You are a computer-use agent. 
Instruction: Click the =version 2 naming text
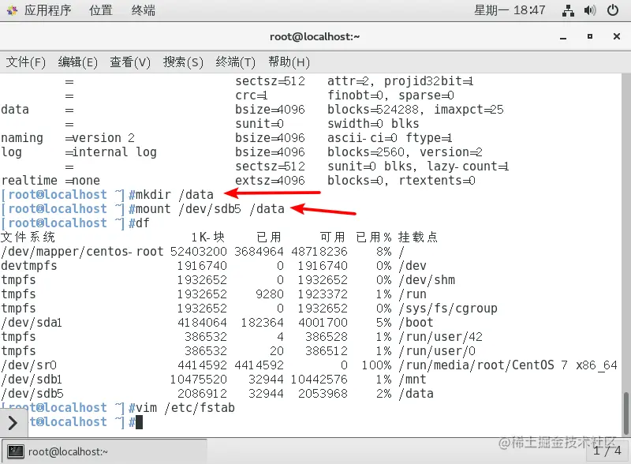[x=100, y=138]
